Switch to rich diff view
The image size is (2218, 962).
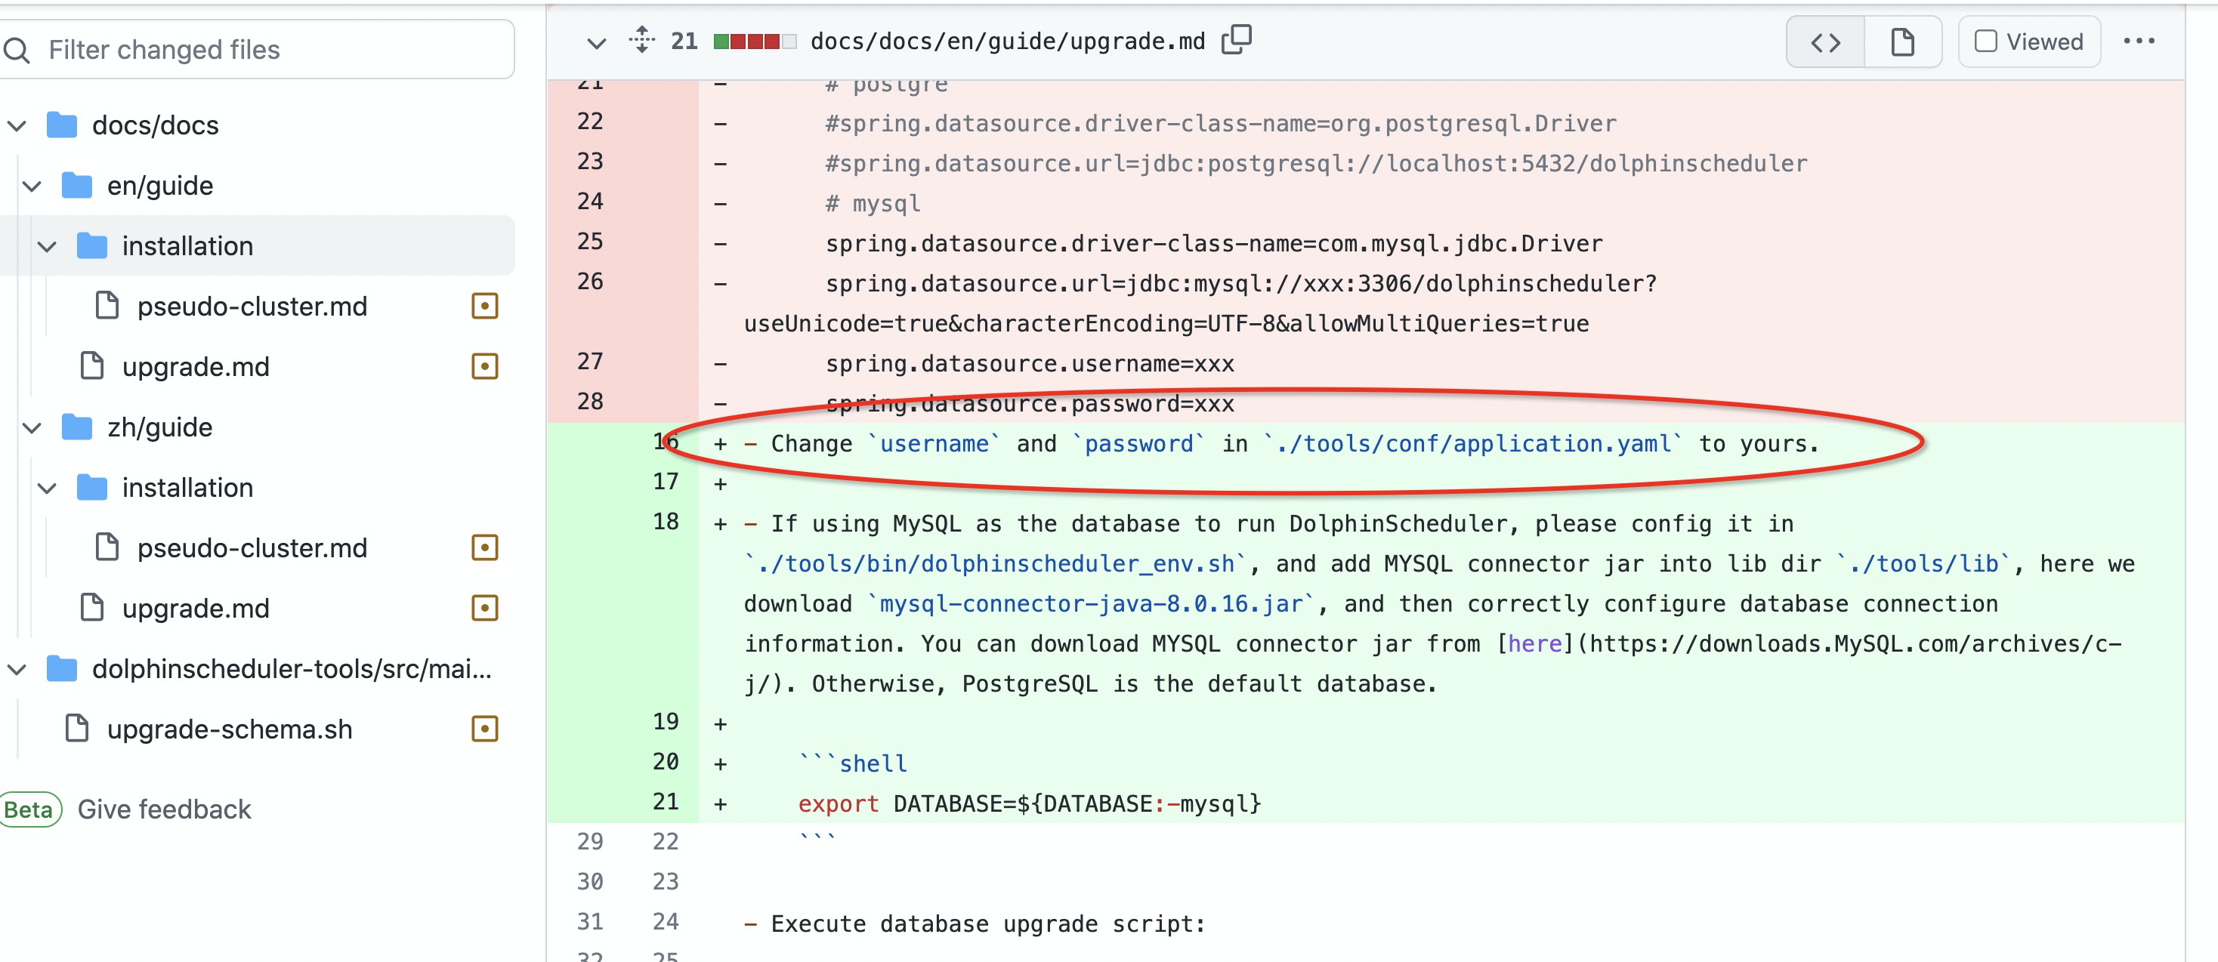(x=1902, y=42)
